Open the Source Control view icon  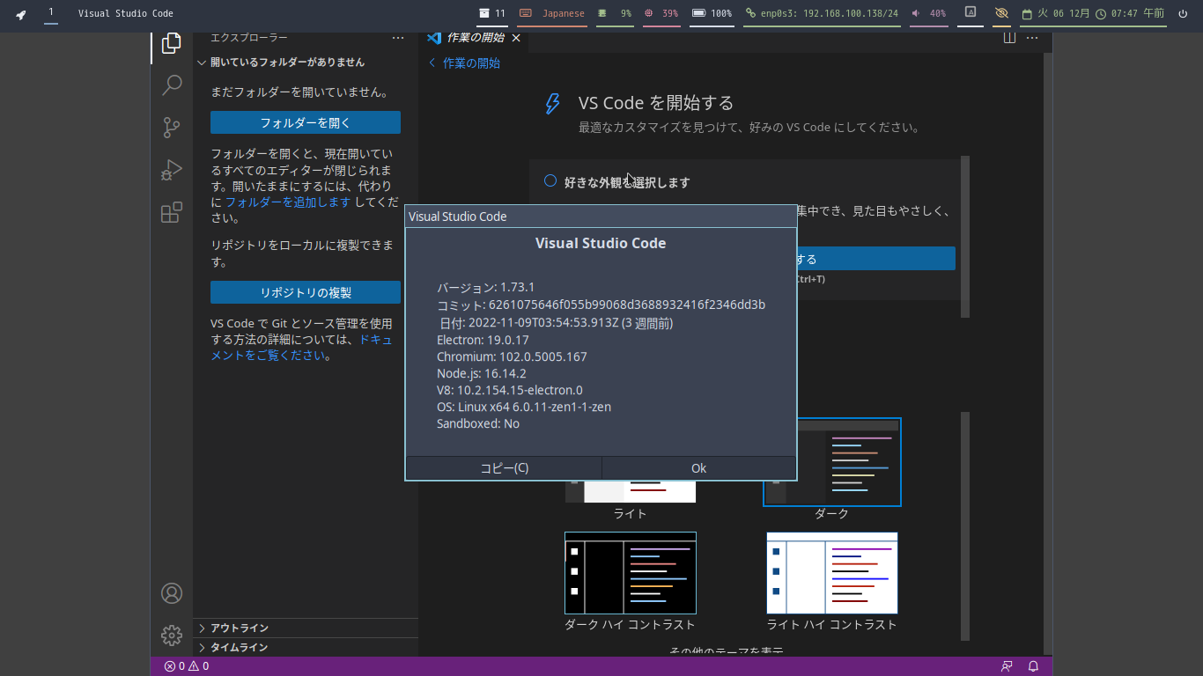click(172, 128)
